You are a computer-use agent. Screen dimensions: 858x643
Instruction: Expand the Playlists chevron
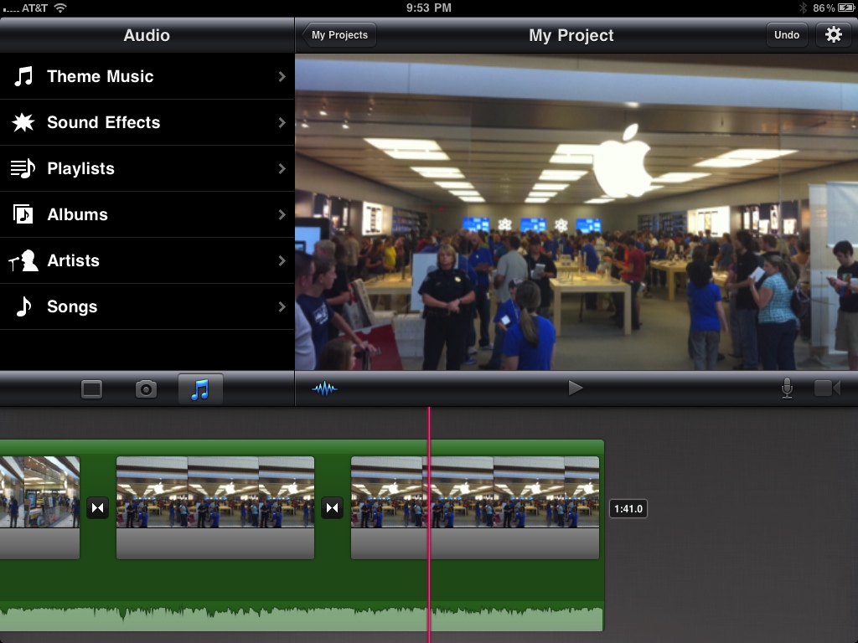coord(282,168)
